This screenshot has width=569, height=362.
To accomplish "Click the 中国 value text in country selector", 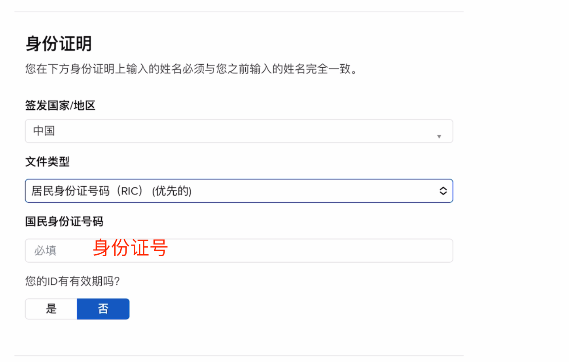I will click(44, 131).
